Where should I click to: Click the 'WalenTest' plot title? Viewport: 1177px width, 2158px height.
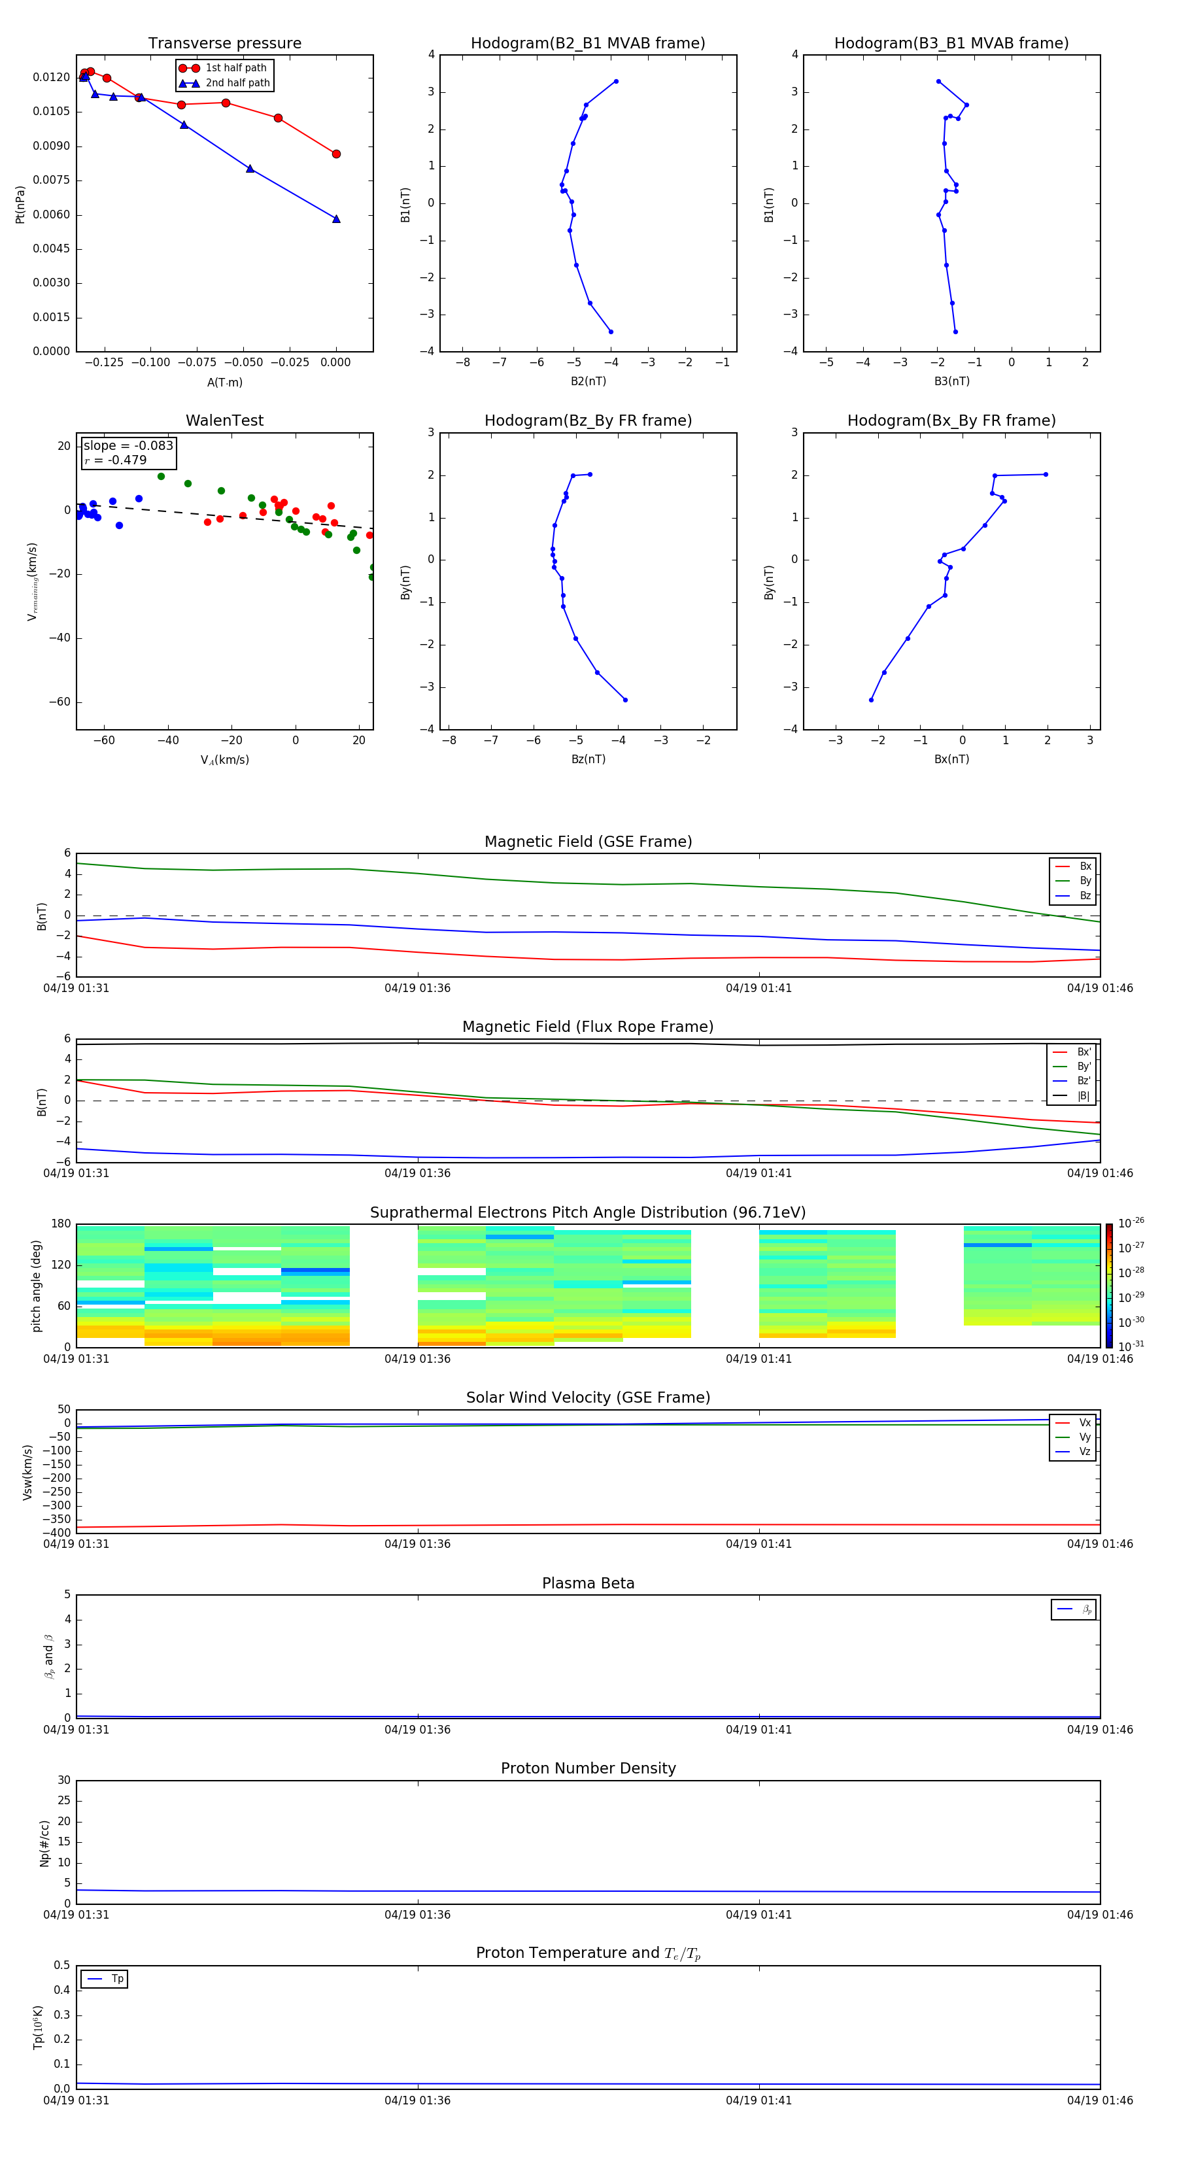(x=224, y=420)
